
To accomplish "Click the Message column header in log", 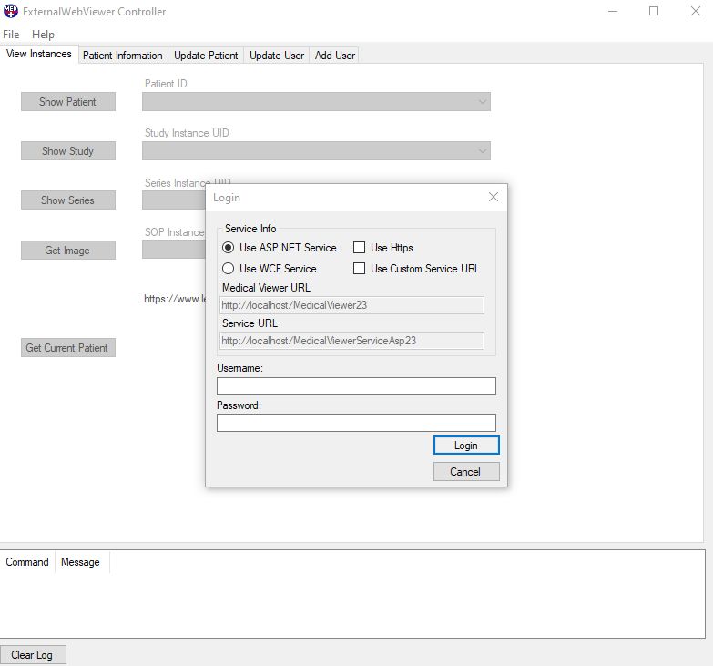I will (x=81, y=562).
